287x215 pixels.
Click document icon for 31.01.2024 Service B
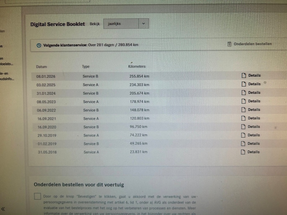(243, 93)
